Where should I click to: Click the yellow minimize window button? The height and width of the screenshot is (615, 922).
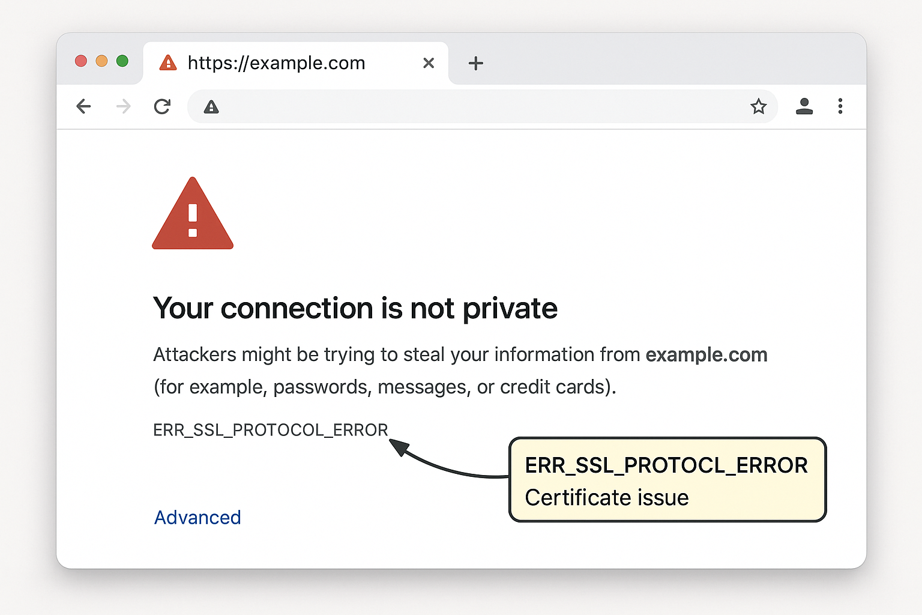101,61
